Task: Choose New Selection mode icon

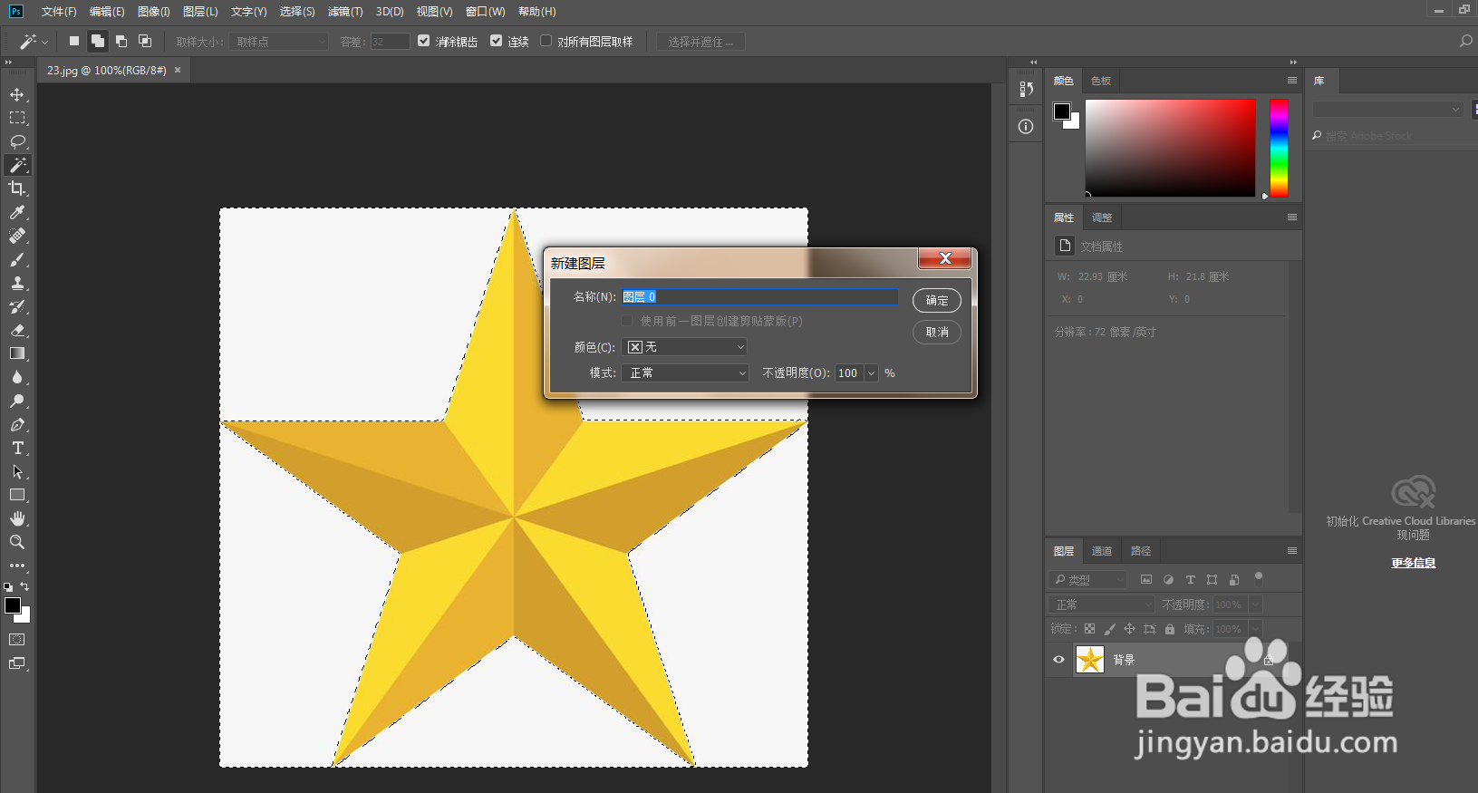Action: [x=74, y=41]
